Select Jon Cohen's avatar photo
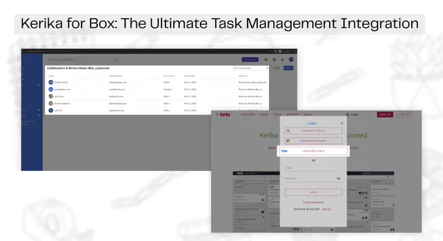Screen dimensions: 443x241 coord(51,96)
